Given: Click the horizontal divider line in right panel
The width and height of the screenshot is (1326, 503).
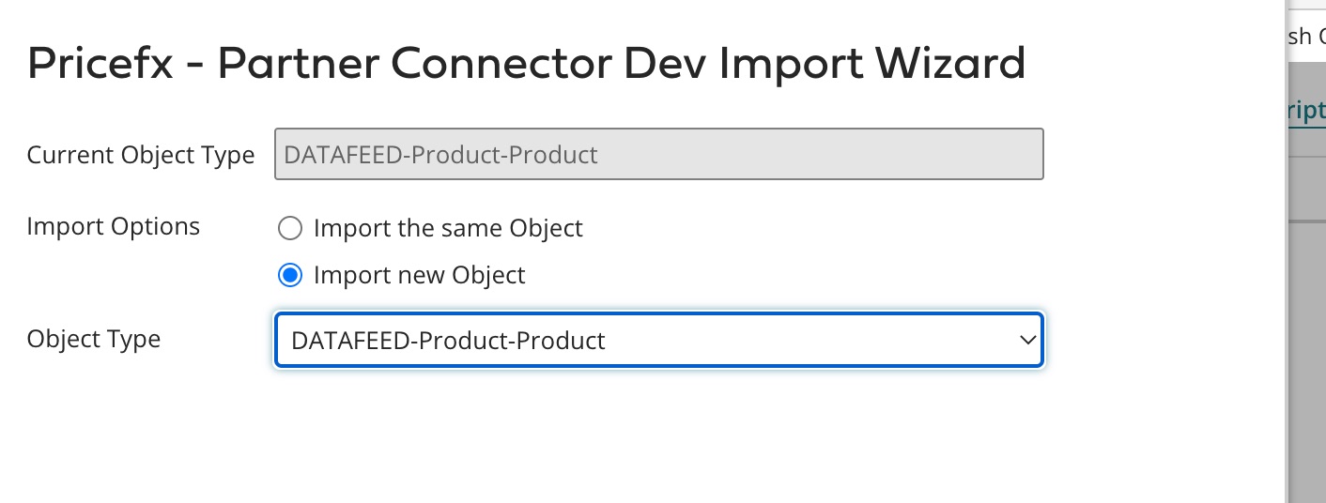Looking at the screenshot, I should [x=1307, y=221].
